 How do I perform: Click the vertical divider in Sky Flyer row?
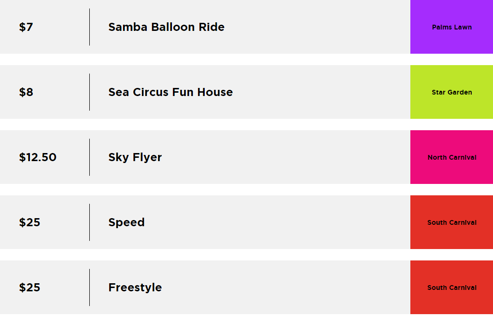click(x=89, y=157)
